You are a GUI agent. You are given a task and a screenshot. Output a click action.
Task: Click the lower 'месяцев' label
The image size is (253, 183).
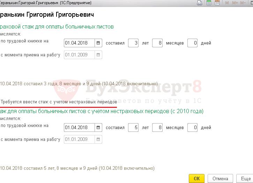pos(175,128)
